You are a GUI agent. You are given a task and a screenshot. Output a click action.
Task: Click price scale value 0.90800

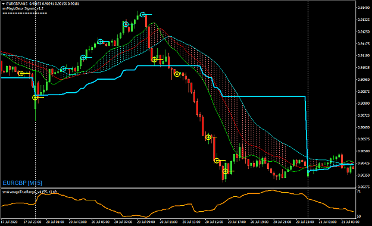tap(364, 103)
